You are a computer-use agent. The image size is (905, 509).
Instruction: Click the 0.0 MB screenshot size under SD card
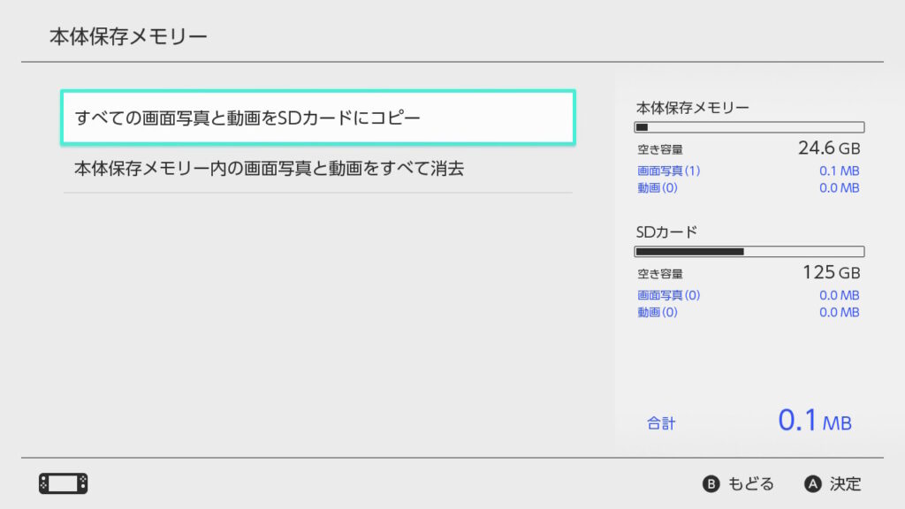click(x=840, y=295)
